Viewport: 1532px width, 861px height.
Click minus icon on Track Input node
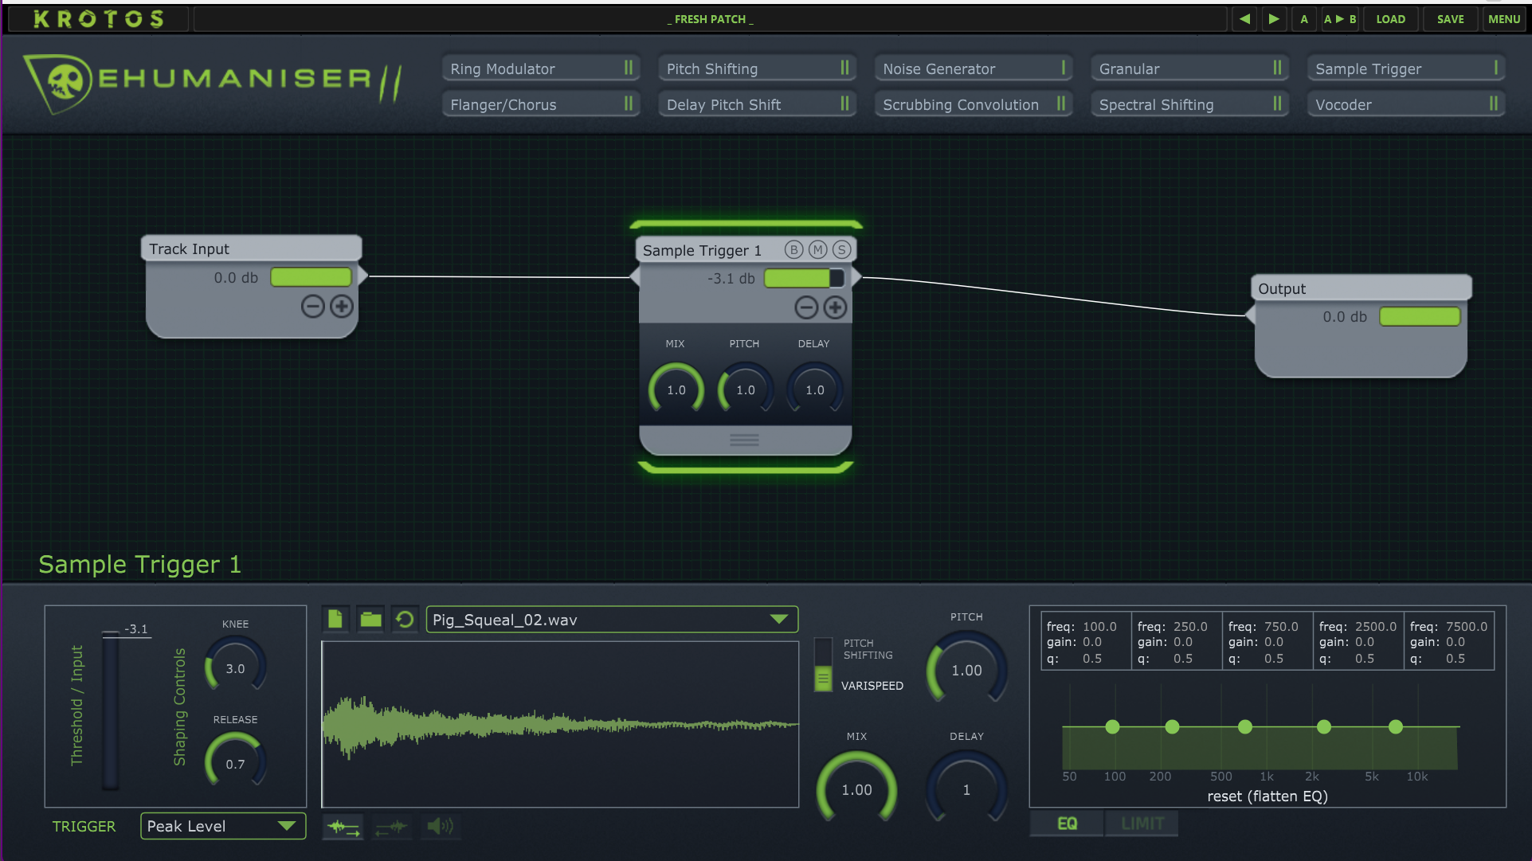pyautogui.click(x=313, y=306)
